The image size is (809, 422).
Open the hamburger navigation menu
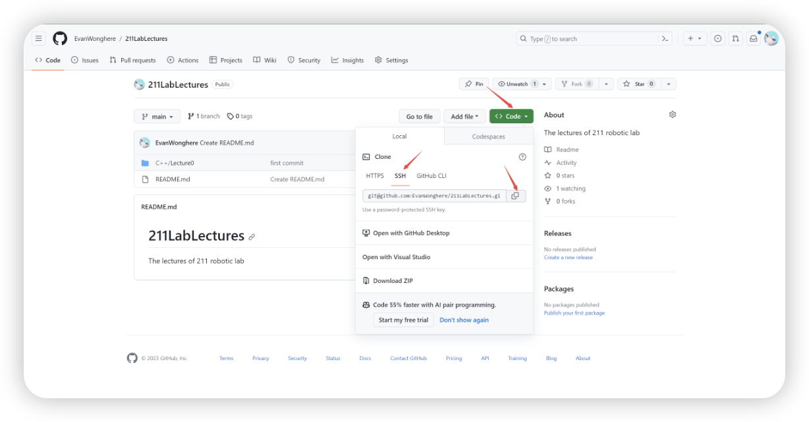coord(39,39)
